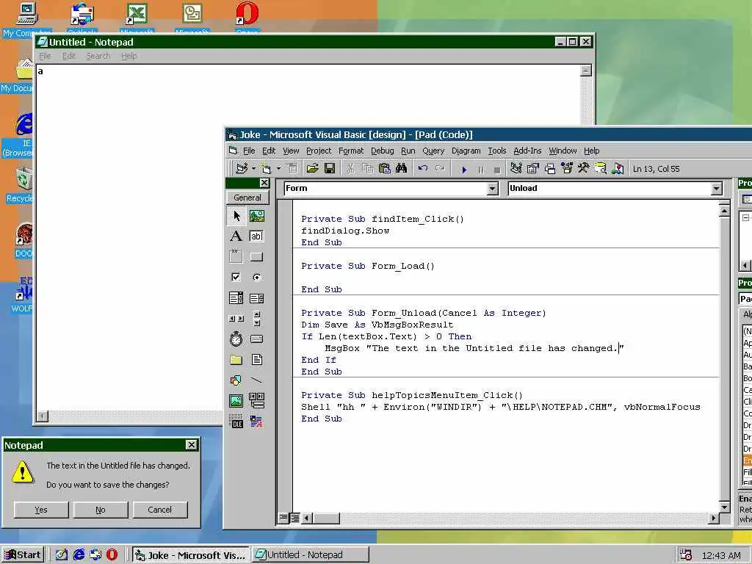Select the Label control in the toolbox
752x564 pixels.
coord(236,236)
